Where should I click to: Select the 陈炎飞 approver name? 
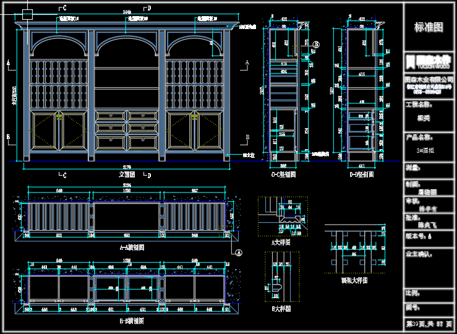click(x=427, y=225)
